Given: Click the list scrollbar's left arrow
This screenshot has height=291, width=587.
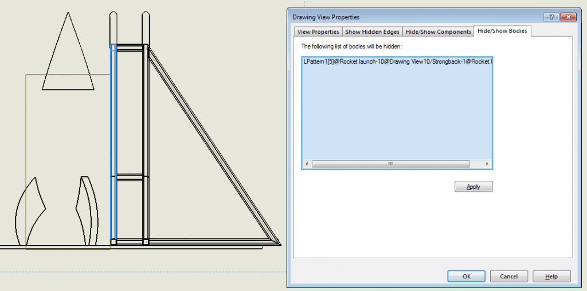Looking at the screenshot, I should coord(307,164).
